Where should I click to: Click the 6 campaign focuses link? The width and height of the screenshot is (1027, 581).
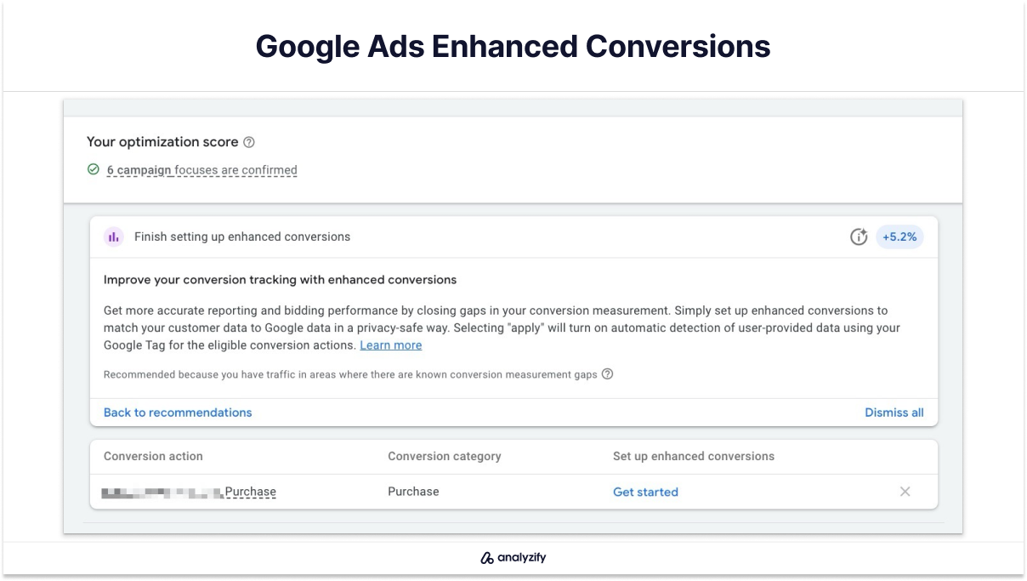coord(202,170)
